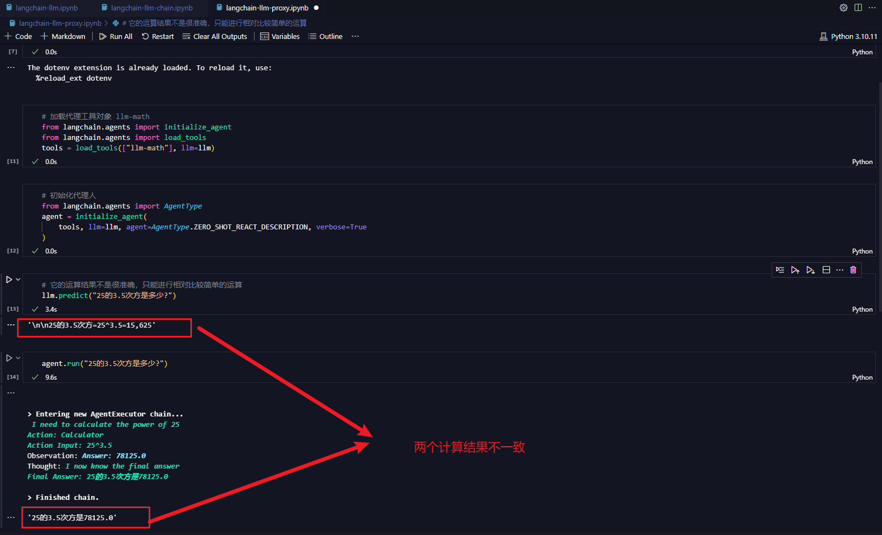
Task: Click the execution count label [11]
Action: click(13, 161)
